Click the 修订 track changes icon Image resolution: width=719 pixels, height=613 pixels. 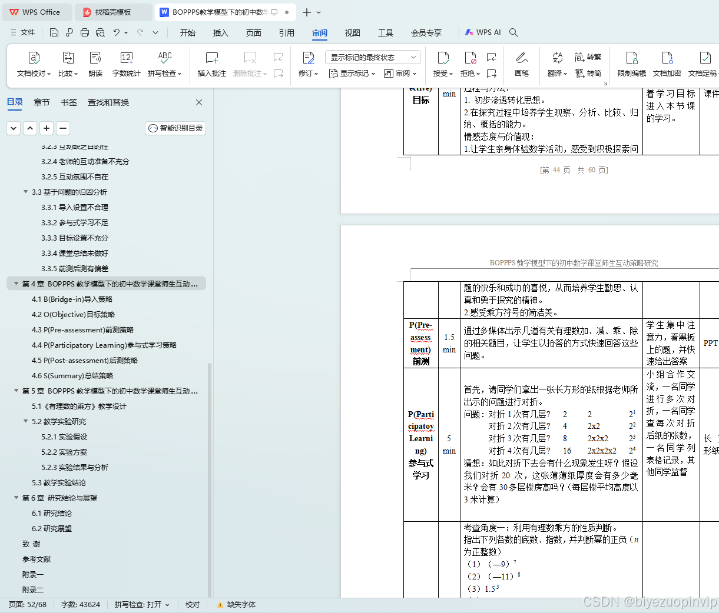coord(309,58)
